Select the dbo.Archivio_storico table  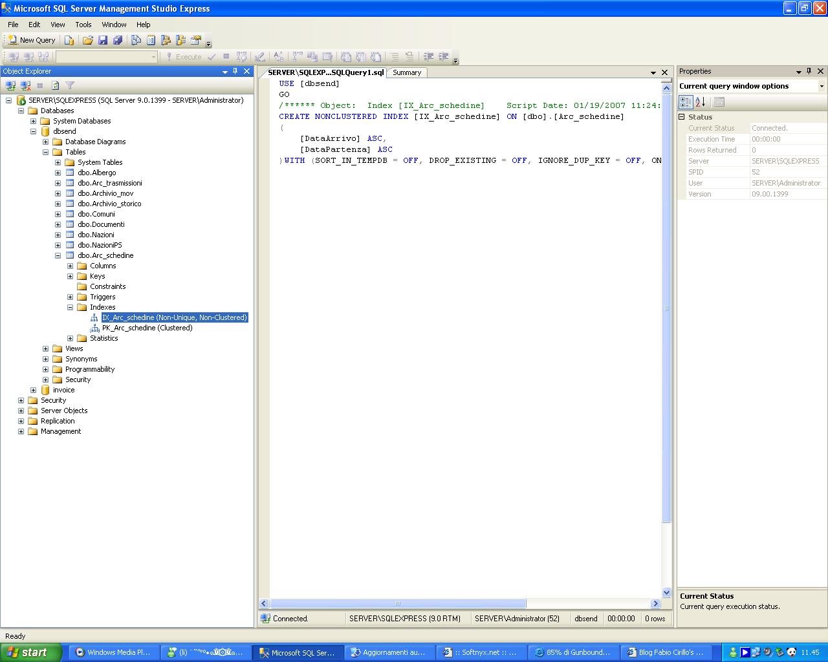(109, 204)
